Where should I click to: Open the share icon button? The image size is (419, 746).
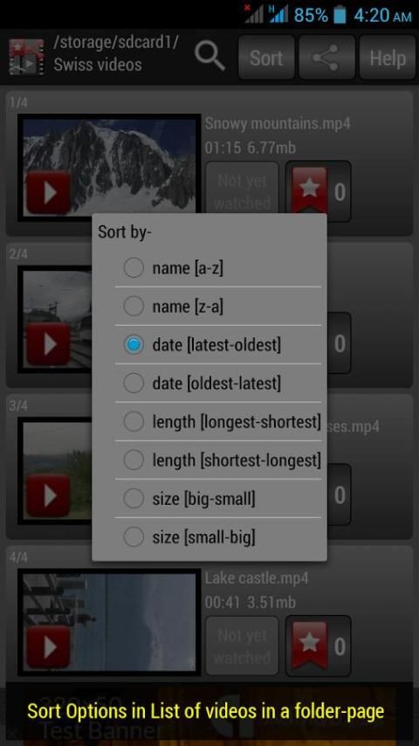326,58
